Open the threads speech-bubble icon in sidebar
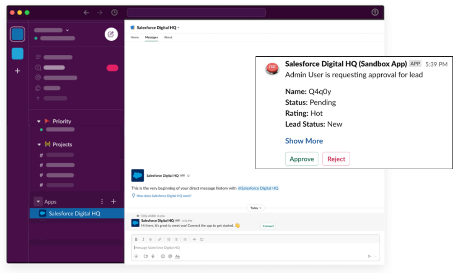The width and height of the screenshot is (453, 273). (38, 68)
